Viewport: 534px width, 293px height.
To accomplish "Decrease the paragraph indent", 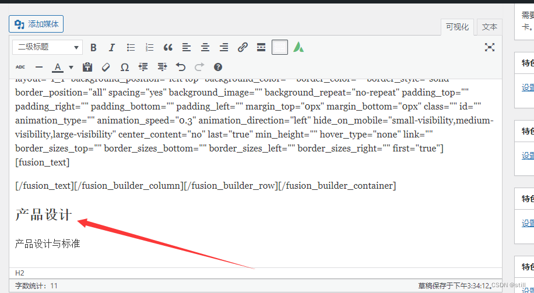I will point(143,67).
